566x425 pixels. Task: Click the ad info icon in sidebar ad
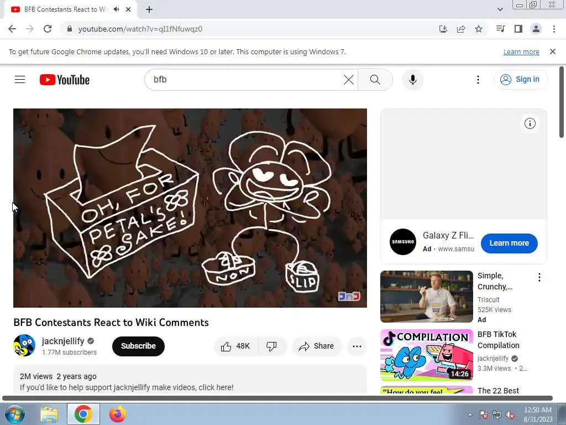click(x=530, y=123)
